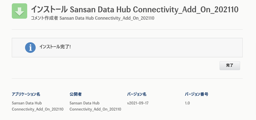Click the インストール完了! message text

[55, 47]
